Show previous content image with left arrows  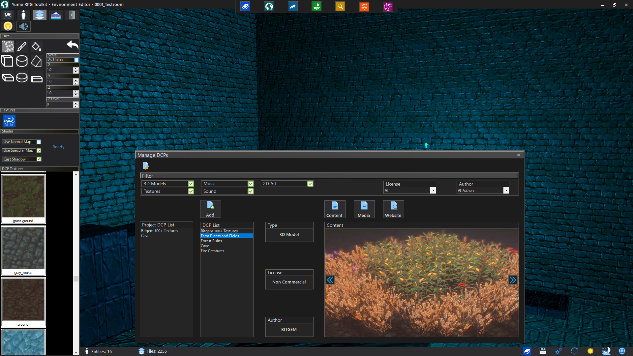330,280
